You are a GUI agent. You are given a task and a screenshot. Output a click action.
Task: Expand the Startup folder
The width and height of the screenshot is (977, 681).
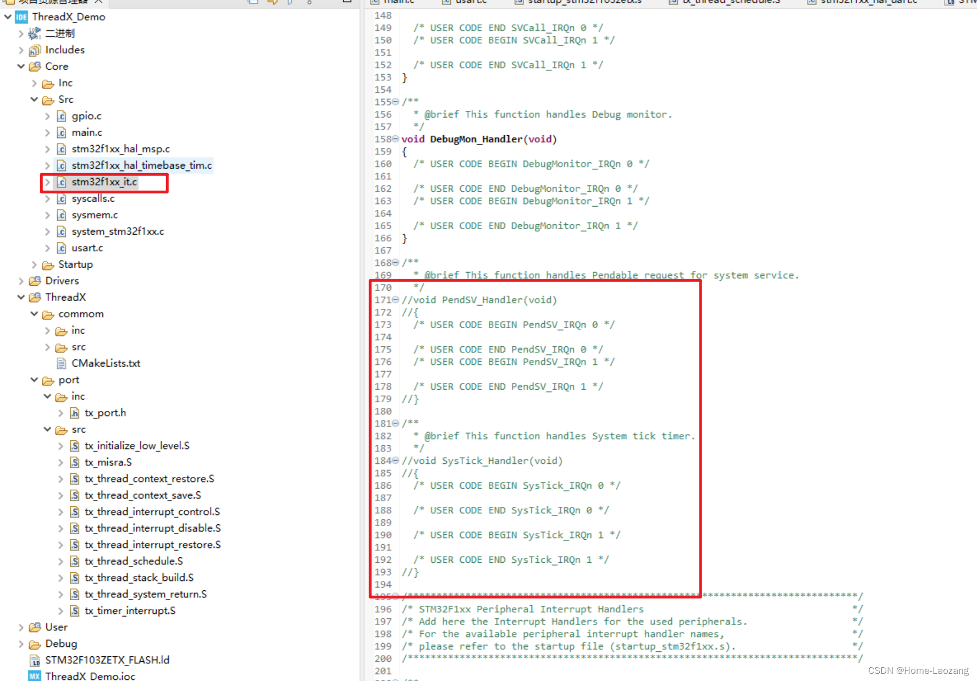(34, 264)
